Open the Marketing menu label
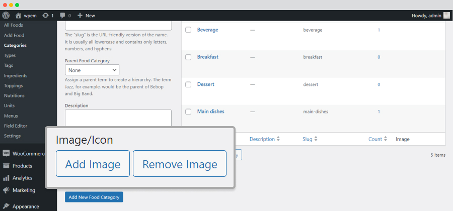Screen dimensions: 453x211 coord(24,190)
